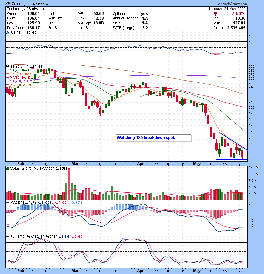
Task: Select the 'Watching 125 breakdown spot.' annotation
Action: coord(153,138)
